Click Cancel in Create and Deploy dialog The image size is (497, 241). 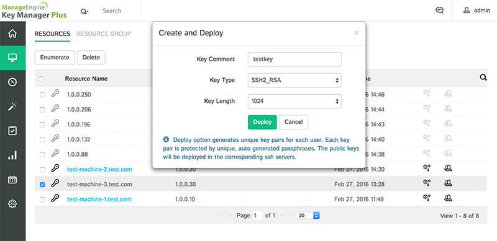(x=293, y=122)
